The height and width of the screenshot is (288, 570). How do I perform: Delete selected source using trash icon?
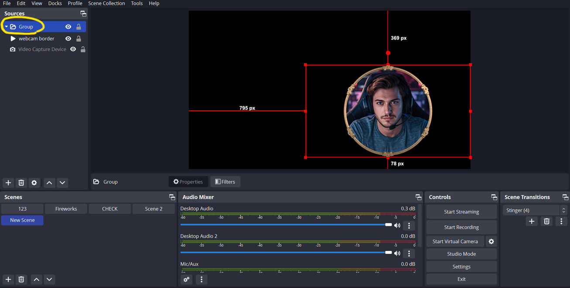pyautogui.click(x=21, y=183)
